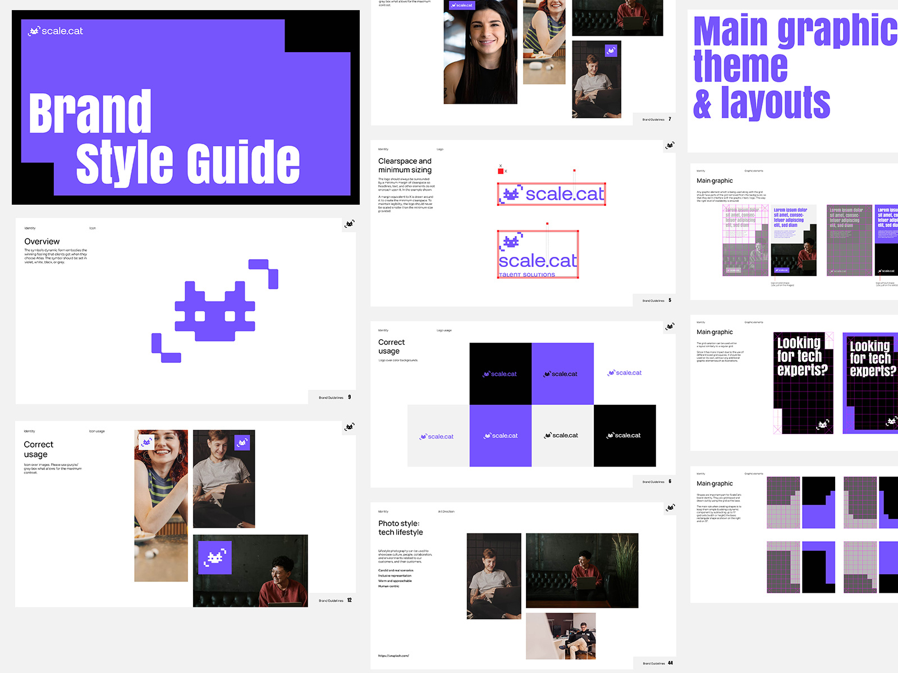This screenshot has height=673, width=898.
Task: Open the unsplash.com link on the Photo style slide
Action: pos(393,656)
